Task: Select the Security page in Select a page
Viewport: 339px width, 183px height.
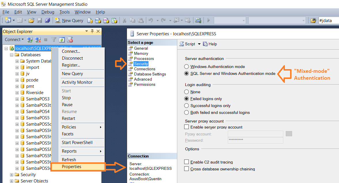Action: tap(140, 64)
